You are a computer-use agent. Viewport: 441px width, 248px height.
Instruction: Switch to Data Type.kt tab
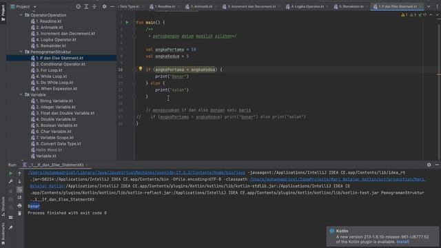129,6
